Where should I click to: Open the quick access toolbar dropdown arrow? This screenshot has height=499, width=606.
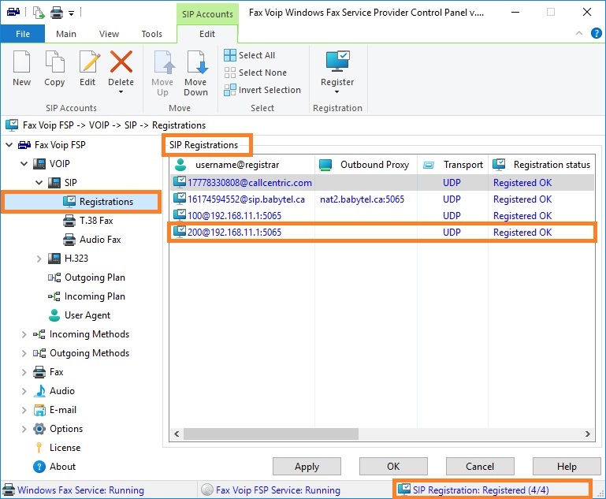point(72,13)
